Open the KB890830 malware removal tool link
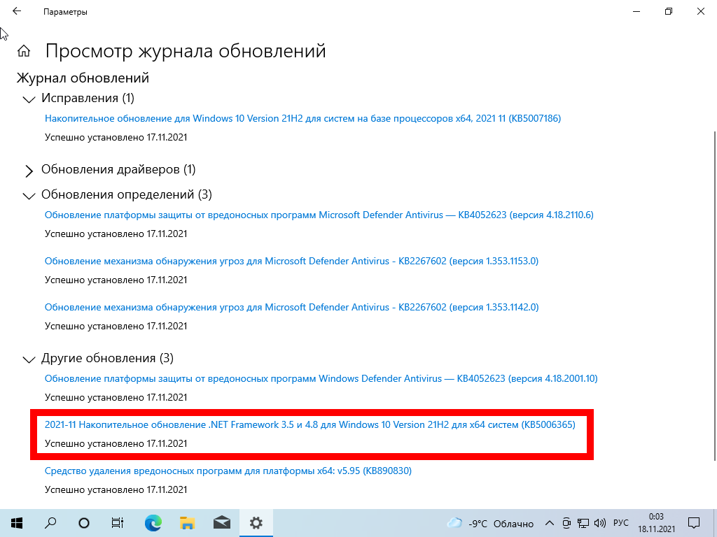The height and width of the screenshot is (537, 717). (228, 471)
